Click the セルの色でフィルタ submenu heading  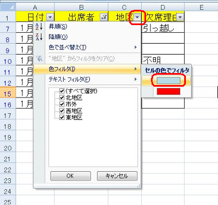click(167, 70)
